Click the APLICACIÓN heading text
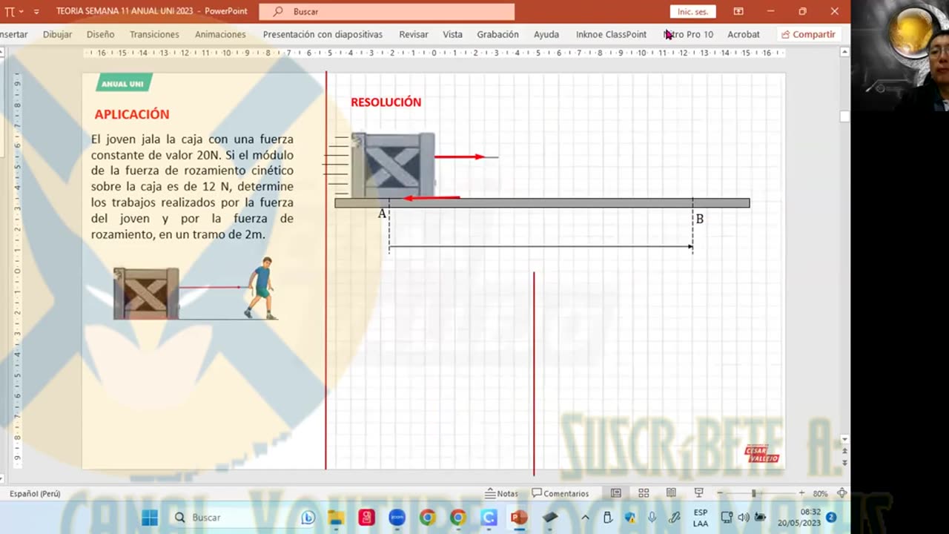 132,114
